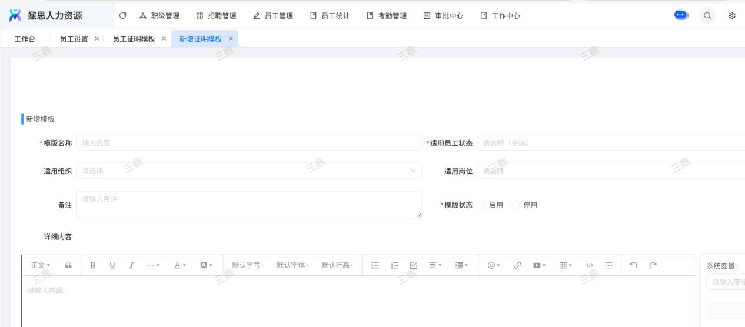The width and height of the screenshot is (745, 327).
Task: Insert a code block in editor
Action: click(x=590, y=265)
